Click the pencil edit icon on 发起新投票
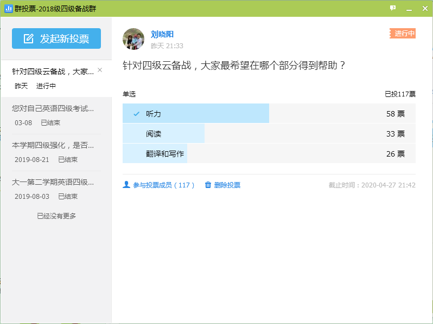 pyautogui.click(x=28, y=38)
